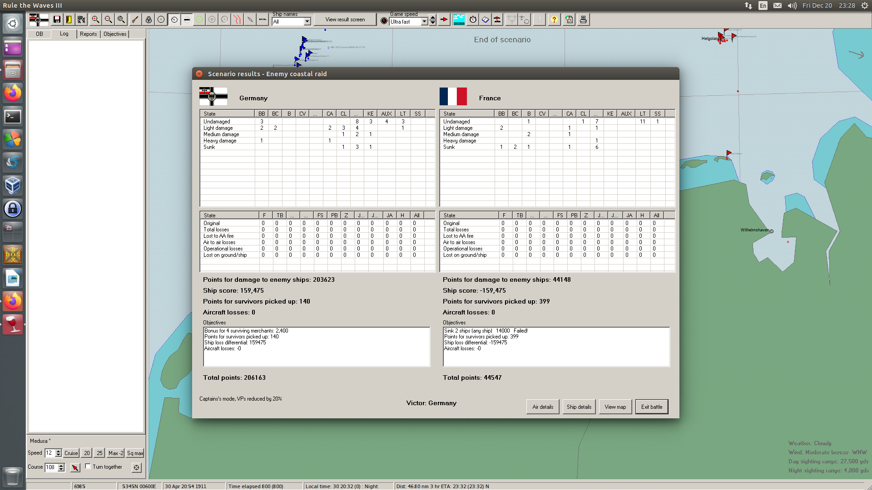
Task: Click the View map button
Action: point(615,407)
